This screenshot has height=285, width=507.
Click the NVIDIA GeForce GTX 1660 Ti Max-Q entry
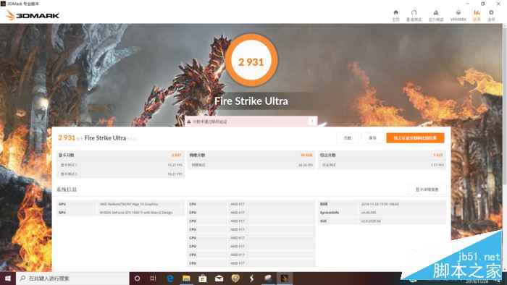[136, 213]
